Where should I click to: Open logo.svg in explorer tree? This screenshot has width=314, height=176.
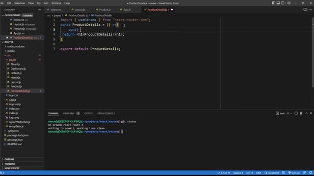(14, 117)
